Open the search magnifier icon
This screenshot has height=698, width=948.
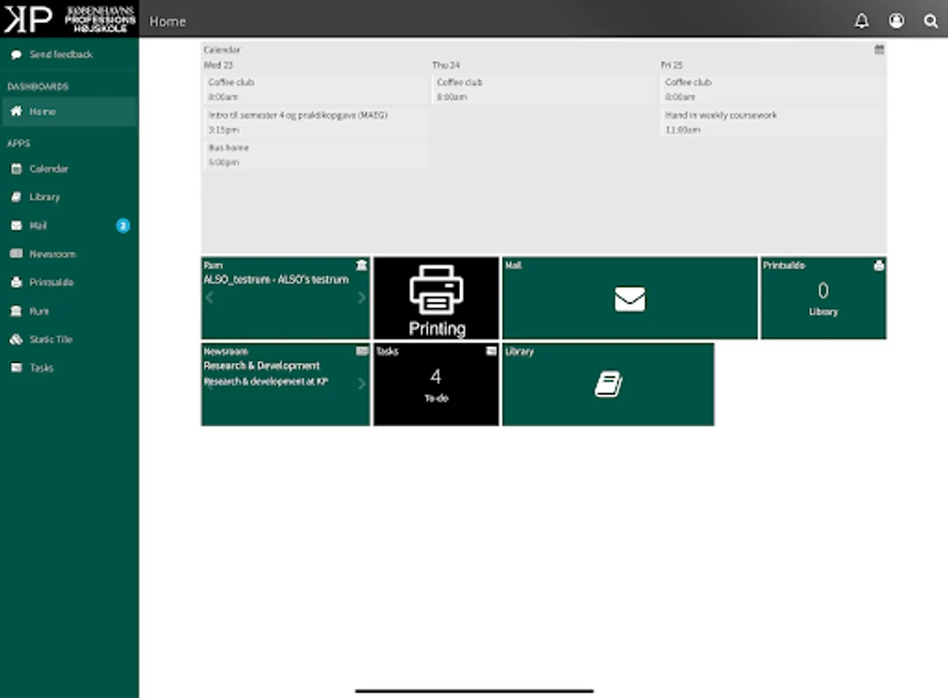point(931,21)
